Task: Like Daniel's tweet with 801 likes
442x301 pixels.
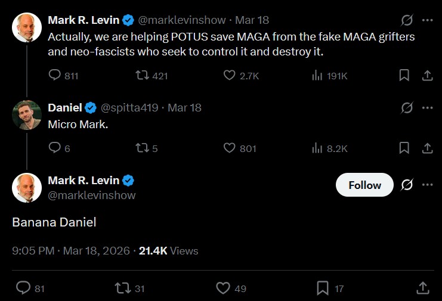Action: click(229, 148)
